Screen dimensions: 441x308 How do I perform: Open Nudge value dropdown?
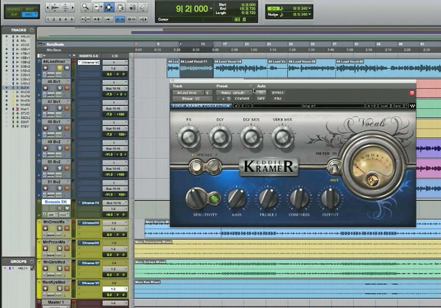click(x=310, y=14)
